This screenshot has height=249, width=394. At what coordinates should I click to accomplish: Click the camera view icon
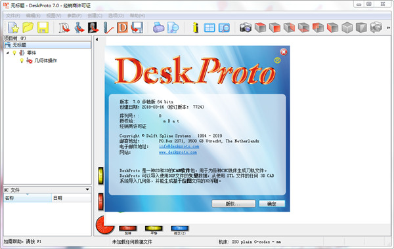point(246,28)
